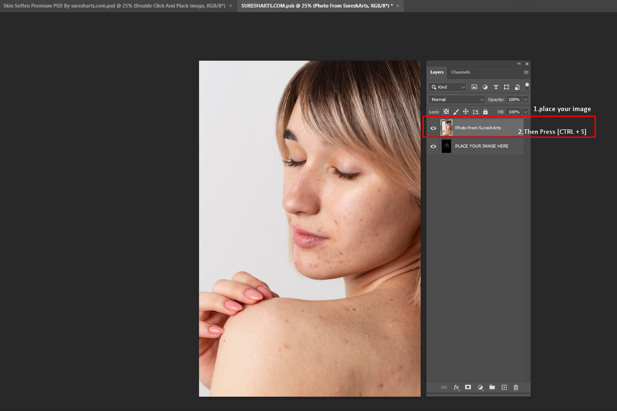
Task: Filter layers by smart objects icon
Action: click(517, 87)
